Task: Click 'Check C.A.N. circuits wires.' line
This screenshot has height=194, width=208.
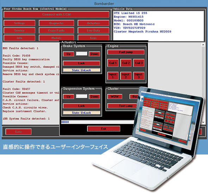Action: [25, 108]
